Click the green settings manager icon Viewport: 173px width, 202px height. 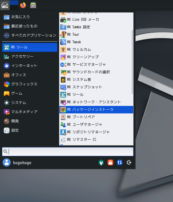101,162
